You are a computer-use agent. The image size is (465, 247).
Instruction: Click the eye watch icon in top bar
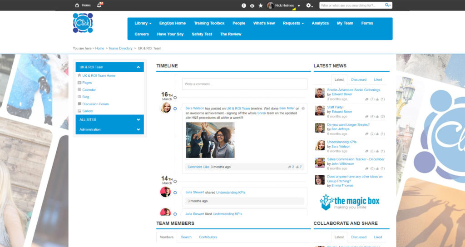(252, 5)
